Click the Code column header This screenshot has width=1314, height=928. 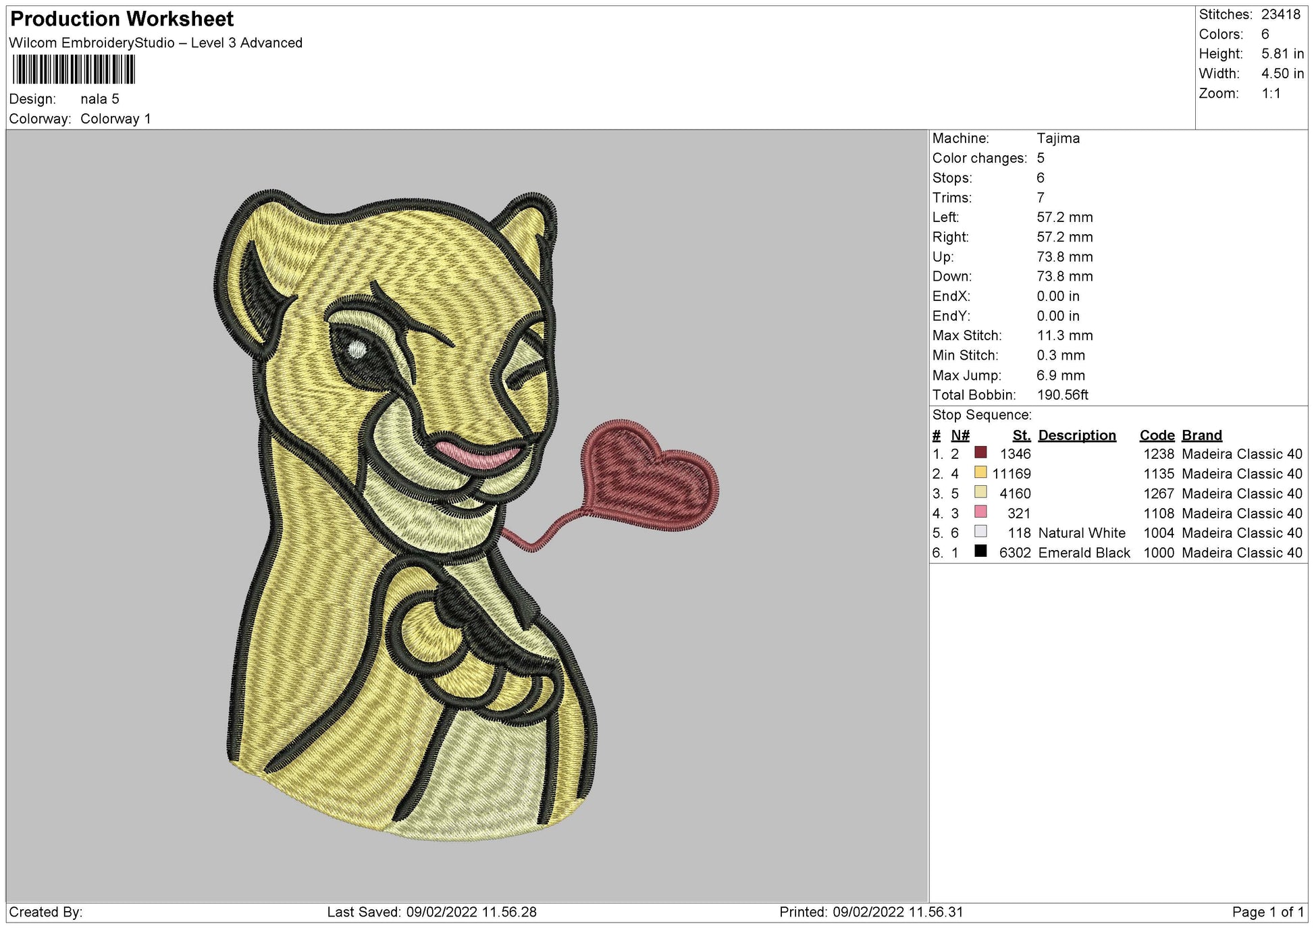[x=1157, y=435]
